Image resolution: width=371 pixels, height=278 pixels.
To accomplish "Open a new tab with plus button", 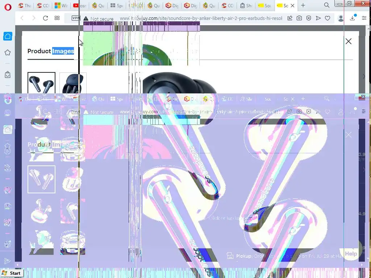I will click(x=303, y=5).
